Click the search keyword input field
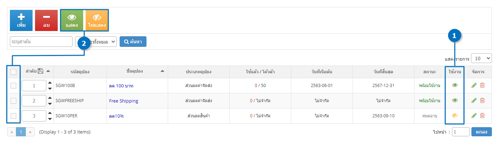The image size is (499, 149). tap(41, 42)
